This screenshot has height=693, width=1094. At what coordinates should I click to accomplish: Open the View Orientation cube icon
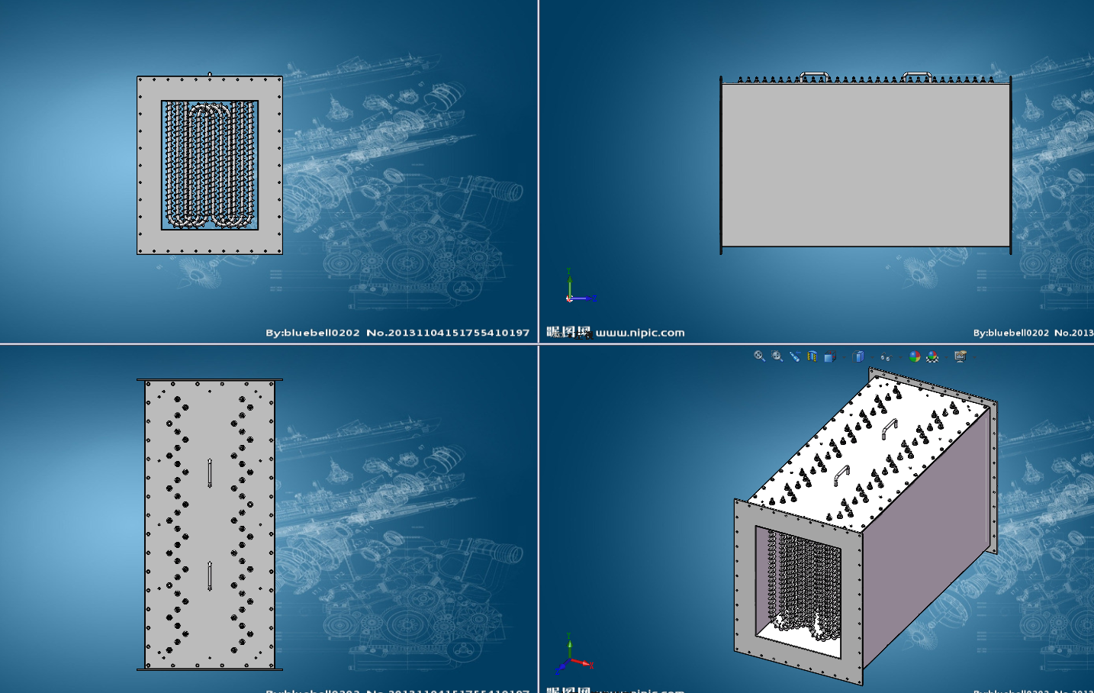click(830, 356)
